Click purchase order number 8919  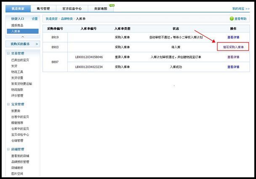coord(55,37)
